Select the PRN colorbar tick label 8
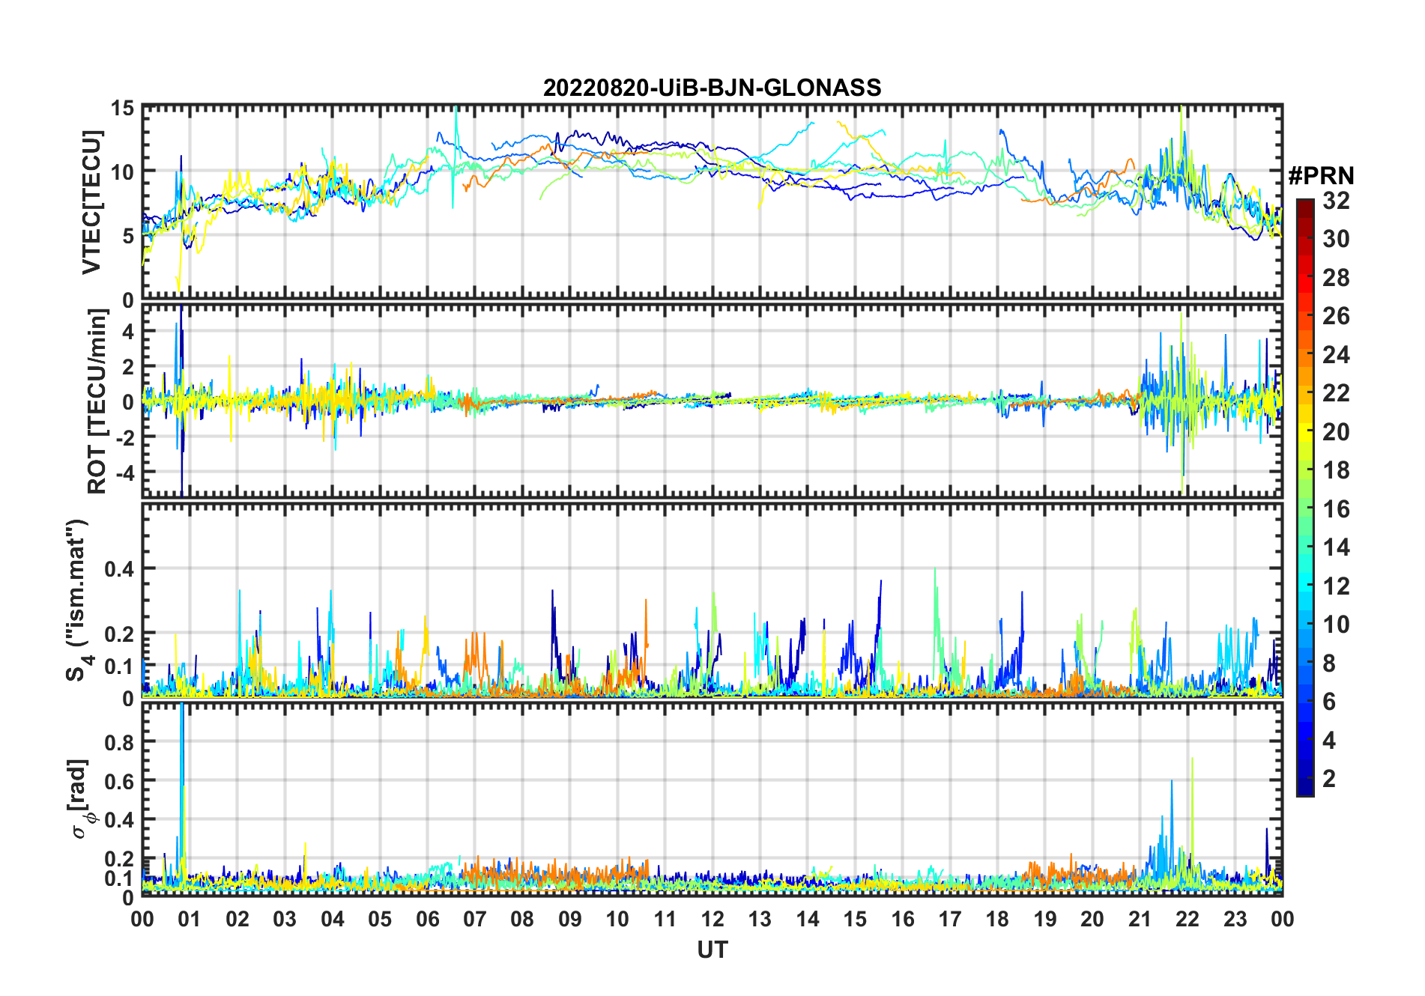This screenshot has width=1425, height=996. pyautogui.click(x=1329, y=664)
